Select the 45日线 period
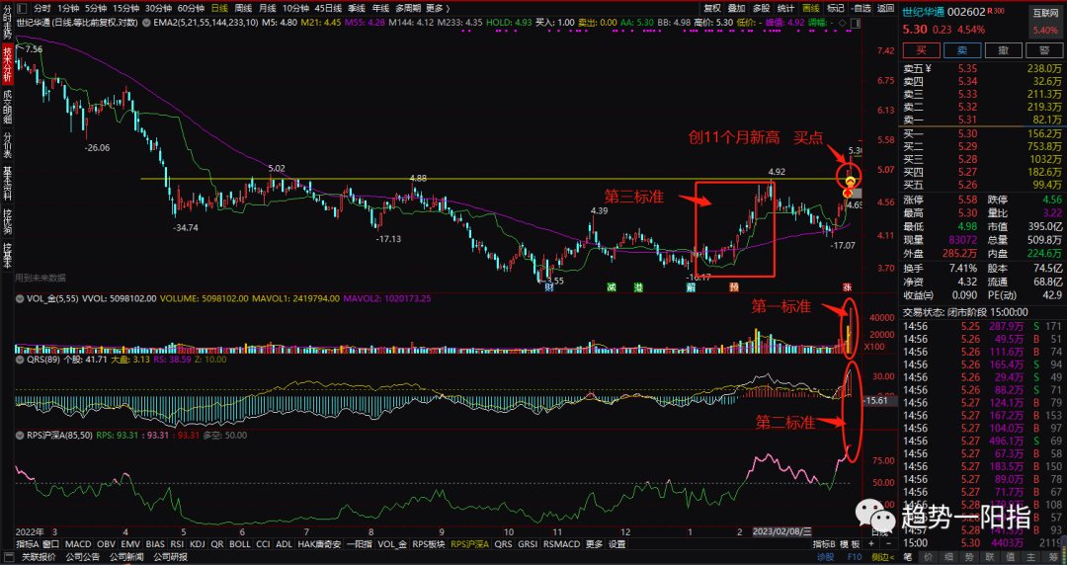1067x565 pixels. pyautogui.click(x=328, y=8)
